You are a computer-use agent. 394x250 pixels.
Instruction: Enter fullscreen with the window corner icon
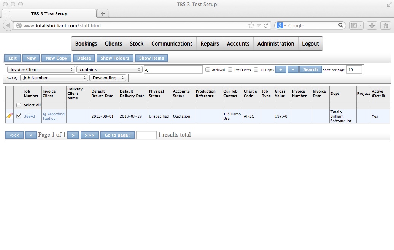389,4
